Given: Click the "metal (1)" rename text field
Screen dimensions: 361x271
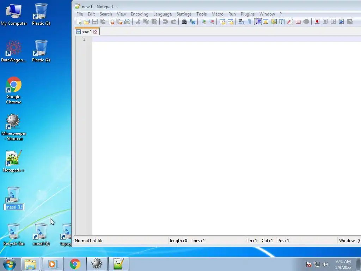Looking at the screenshot, I should pyautogui.click(x=14, y=207).
